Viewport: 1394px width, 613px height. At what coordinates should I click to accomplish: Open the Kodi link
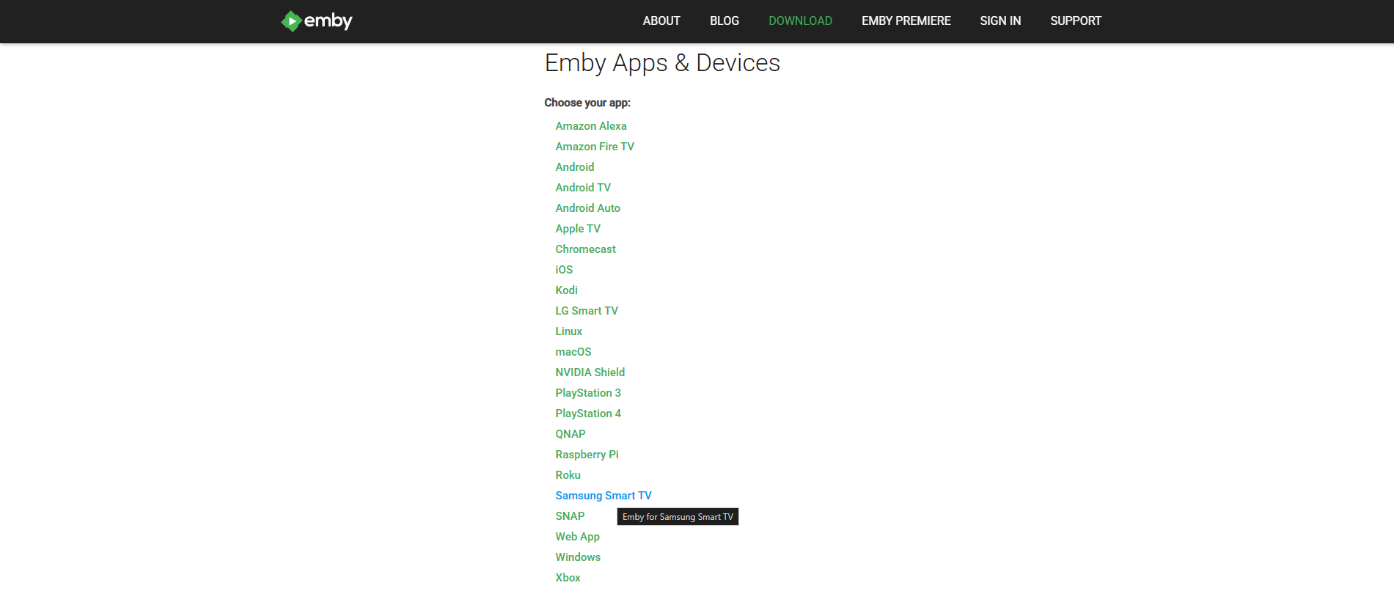[567, 290]
